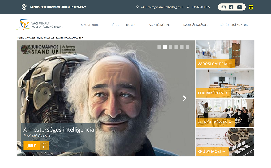
Task: Go to the next slide arrow
Action: [184, 98]
